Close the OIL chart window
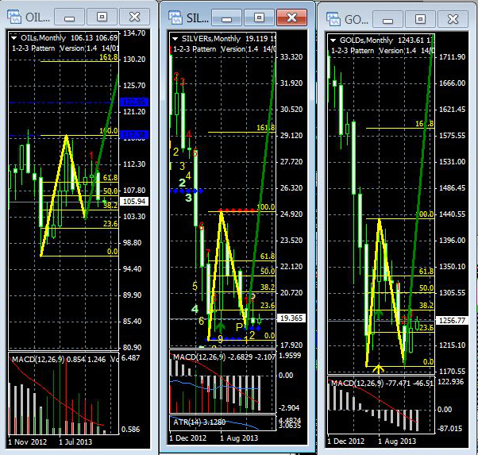 134,17
